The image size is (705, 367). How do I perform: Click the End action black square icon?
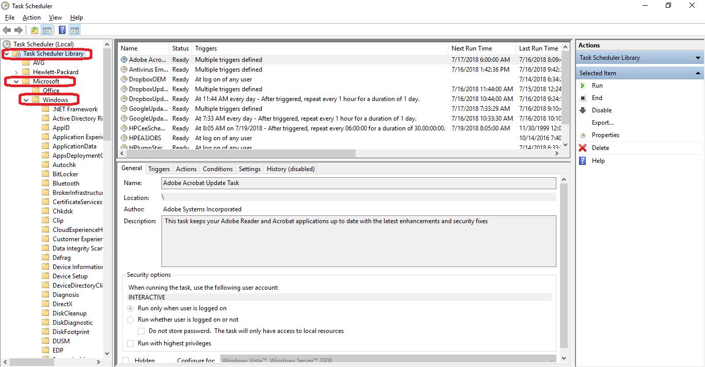pyautogui.click(x=583, y=98)
